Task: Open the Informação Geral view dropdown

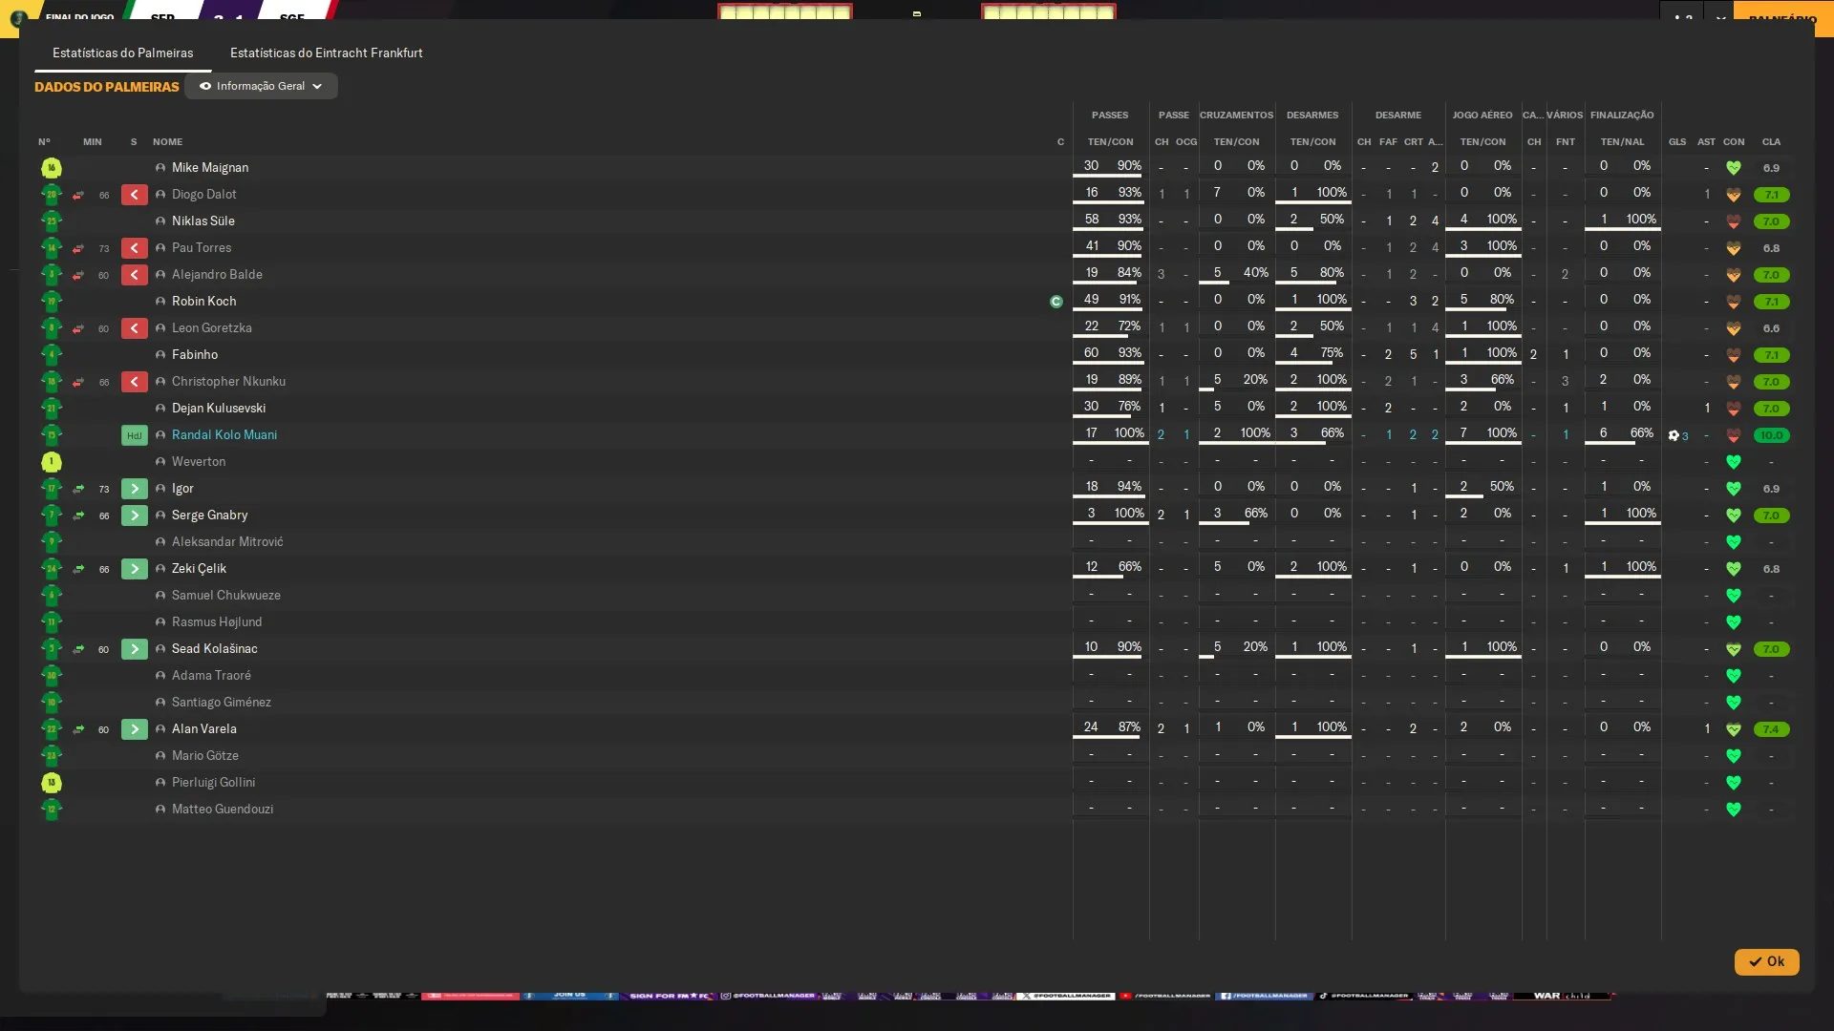Action: 261,86
